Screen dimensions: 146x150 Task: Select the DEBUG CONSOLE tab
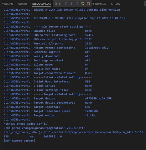tap(42, 4)
